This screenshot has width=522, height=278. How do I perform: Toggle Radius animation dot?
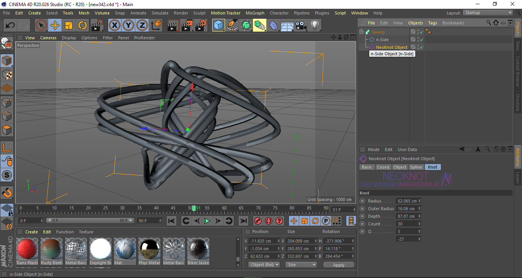pos(363,201)
